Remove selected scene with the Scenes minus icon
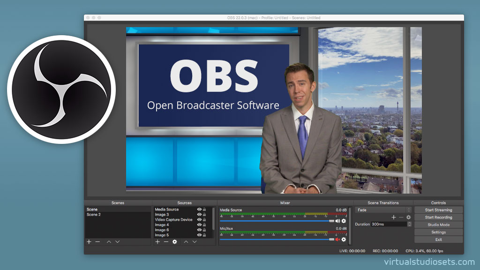Screen dimensions: 480x270 (x=97, y=242)
